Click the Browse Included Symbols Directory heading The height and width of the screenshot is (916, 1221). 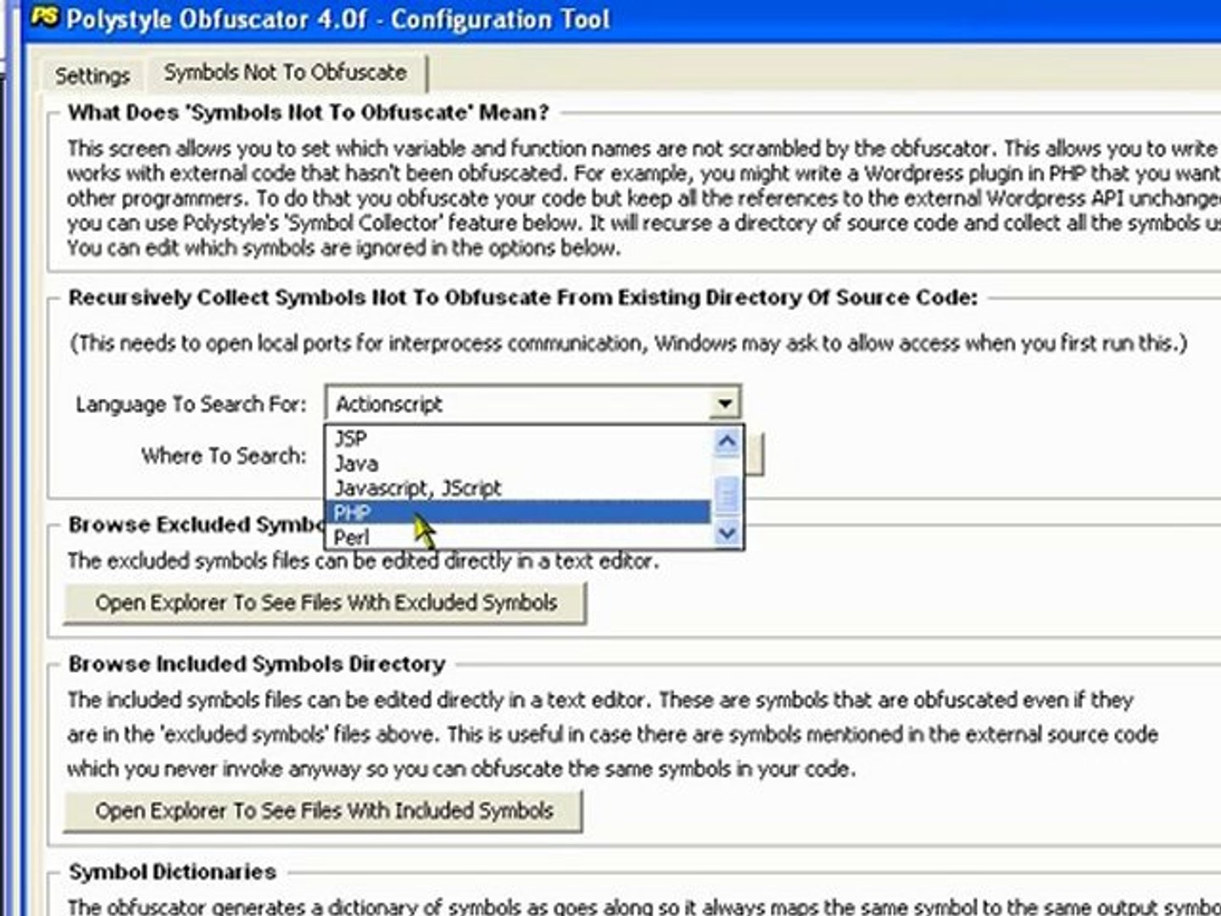point(257,663)
